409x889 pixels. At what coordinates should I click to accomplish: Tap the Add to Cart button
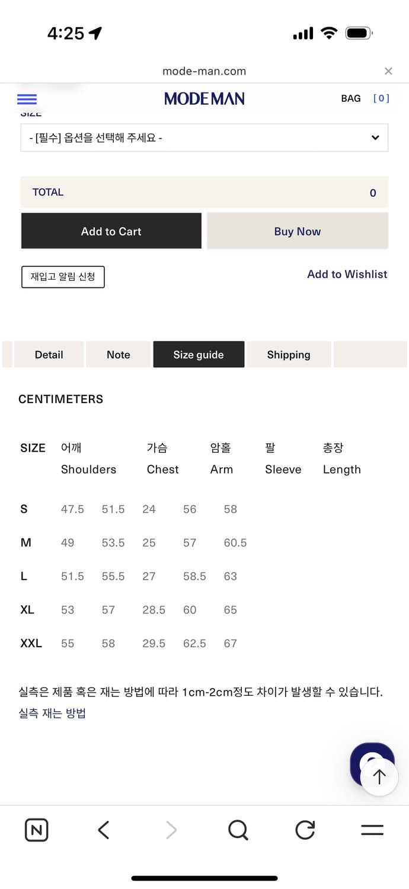click(111, 231)
